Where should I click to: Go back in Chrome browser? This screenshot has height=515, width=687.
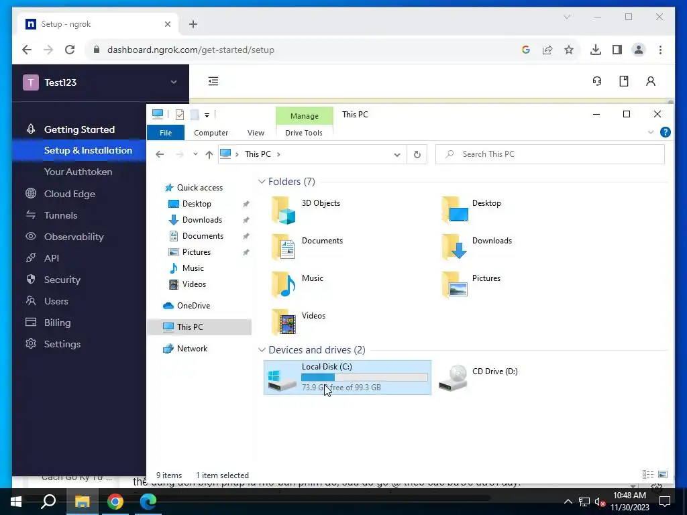click(x=27, y=50)
